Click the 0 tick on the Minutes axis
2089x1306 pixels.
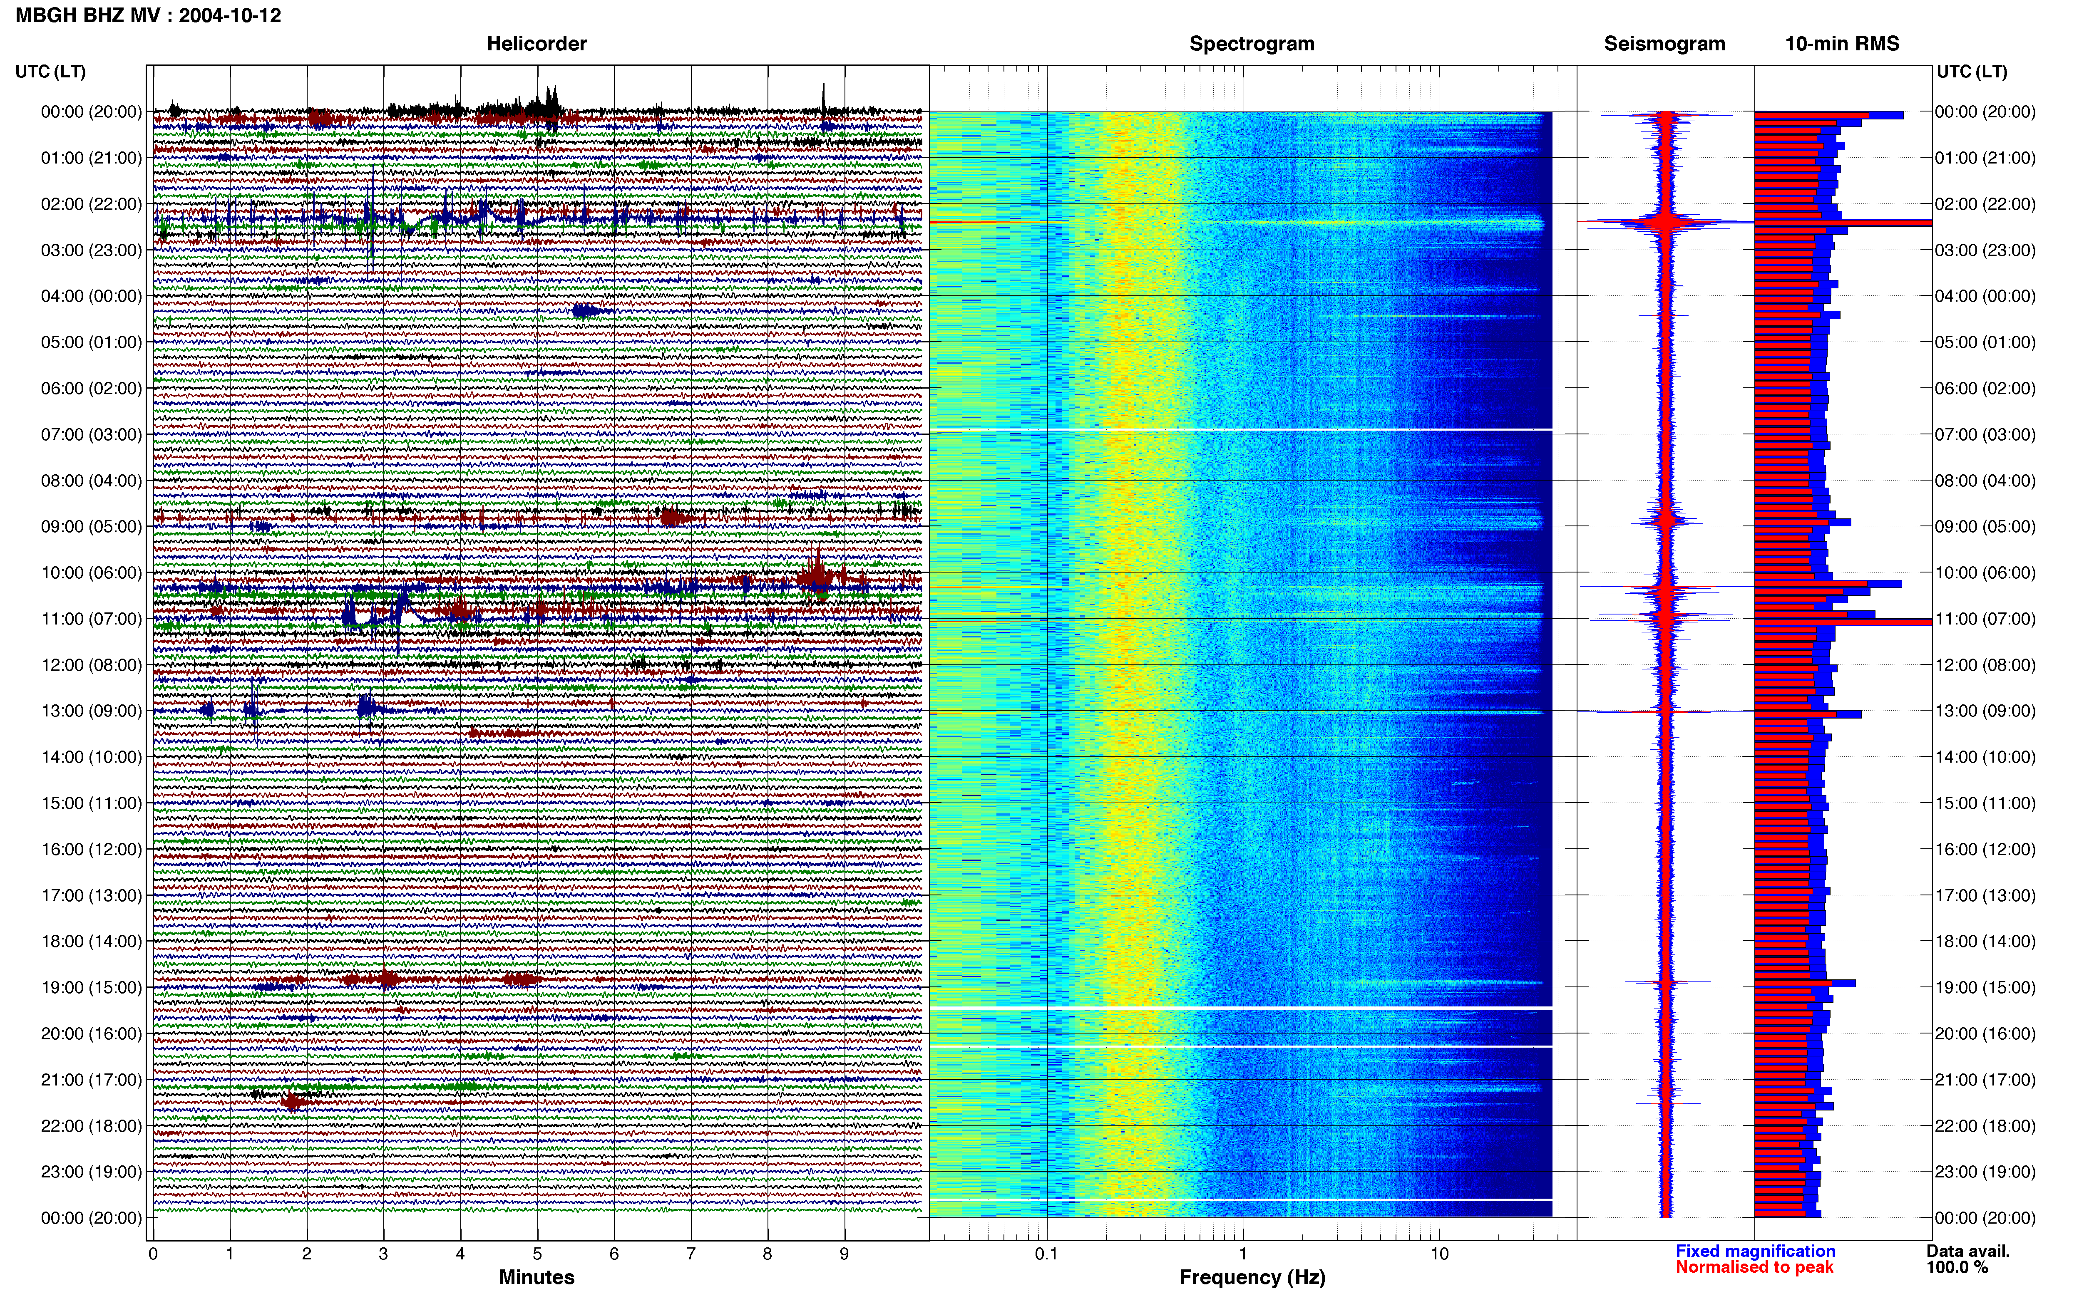coord(153,1253)
